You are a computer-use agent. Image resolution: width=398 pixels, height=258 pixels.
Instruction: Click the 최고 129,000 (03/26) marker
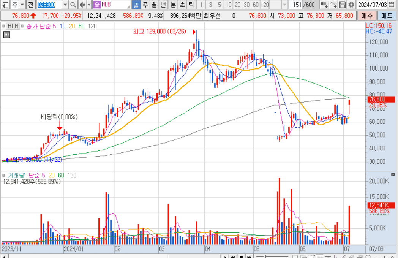click(160, 32)
